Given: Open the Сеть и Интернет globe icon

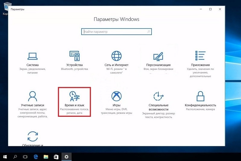Looking at the screenshot, I should pos(116,56).
